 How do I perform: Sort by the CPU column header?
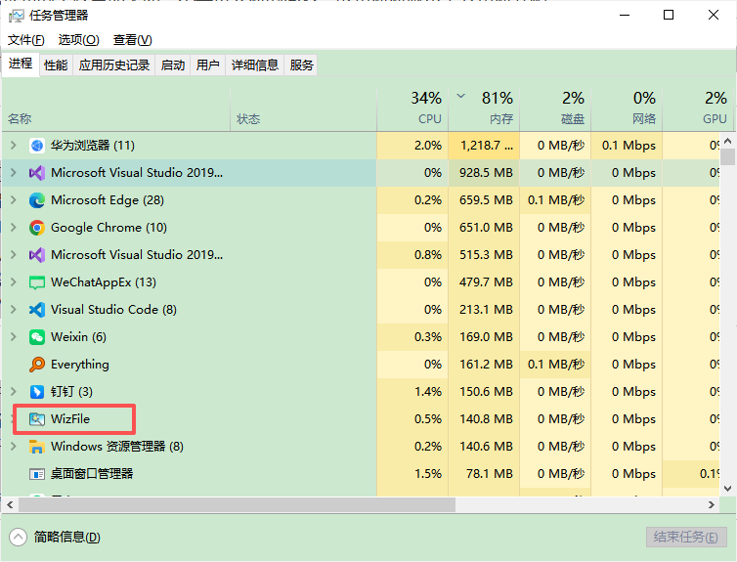412,109
